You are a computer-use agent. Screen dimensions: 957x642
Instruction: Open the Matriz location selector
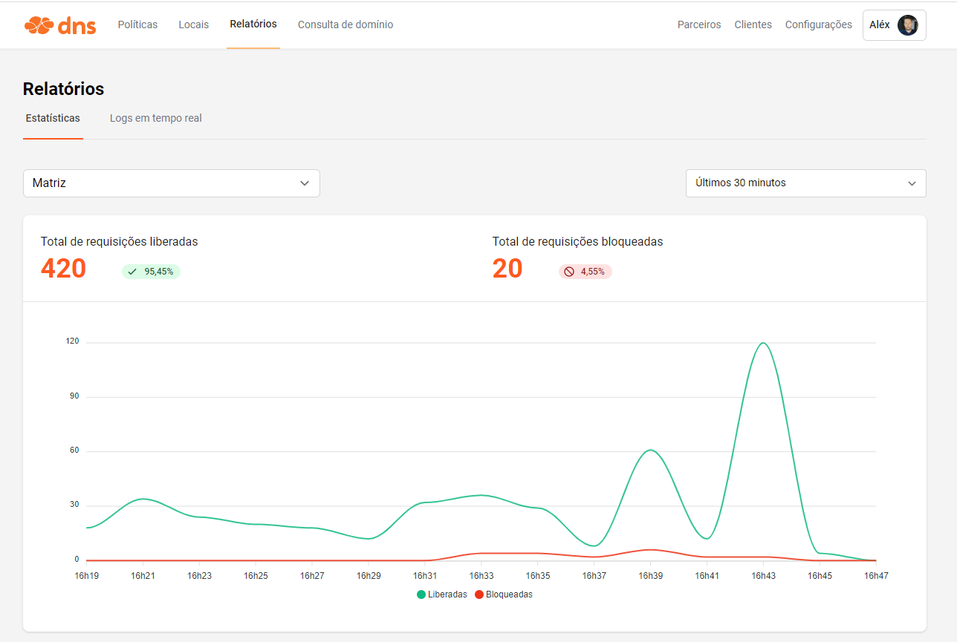[172, 183]
